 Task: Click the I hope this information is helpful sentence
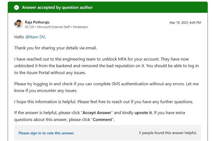(104, 102)
